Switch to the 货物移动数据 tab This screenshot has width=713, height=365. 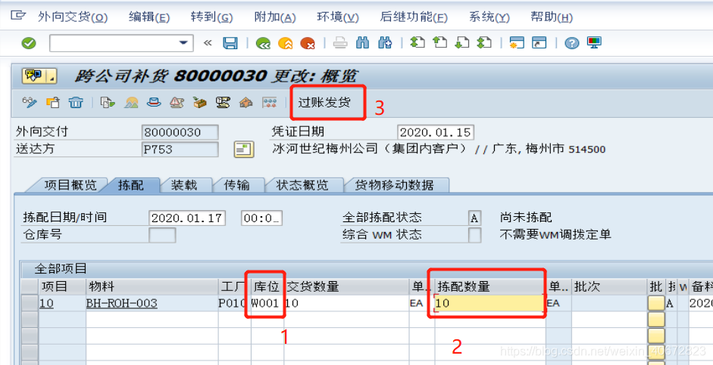click(394, 185)
